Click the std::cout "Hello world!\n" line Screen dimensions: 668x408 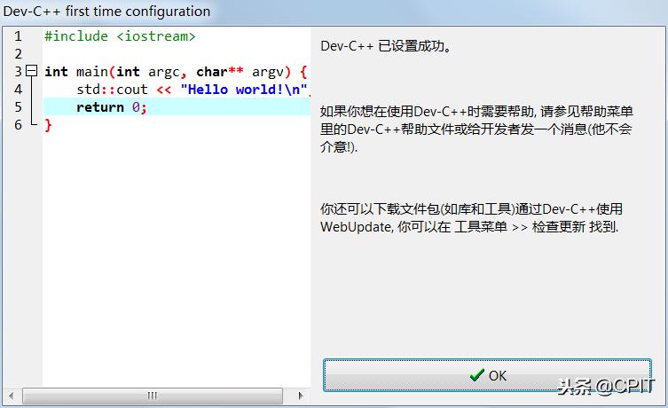click(193, 90)
